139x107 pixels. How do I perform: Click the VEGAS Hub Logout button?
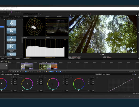click(x=16, y=12)
